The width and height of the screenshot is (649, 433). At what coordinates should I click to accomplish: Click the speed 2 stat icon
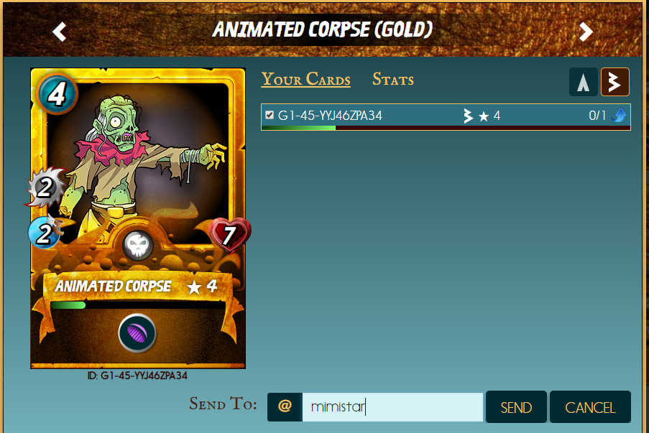coord(44,233)
